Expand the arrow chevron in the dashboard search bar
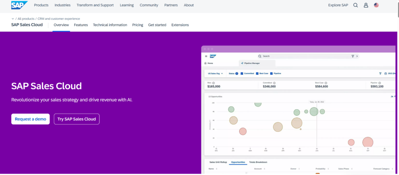Screen dimensions: 399x175 (357, 56)
